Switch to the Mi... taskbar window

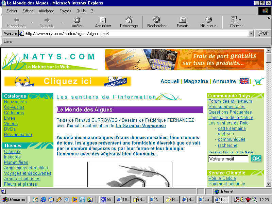point(107,200)
